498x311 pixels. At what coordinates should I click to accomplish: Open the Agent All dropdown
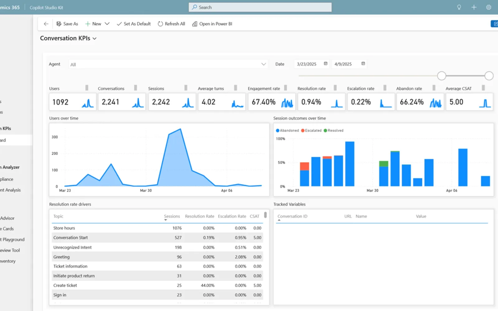pos(168,64)
